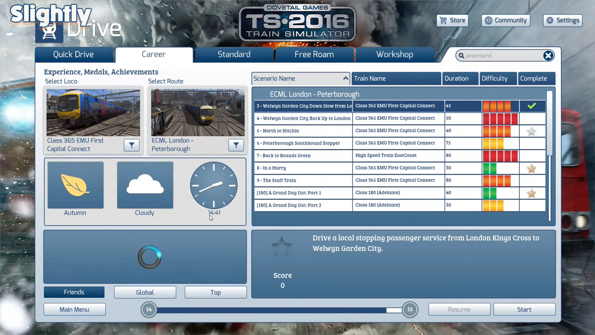Click the search magnifier icon

[x=462, y=55]
